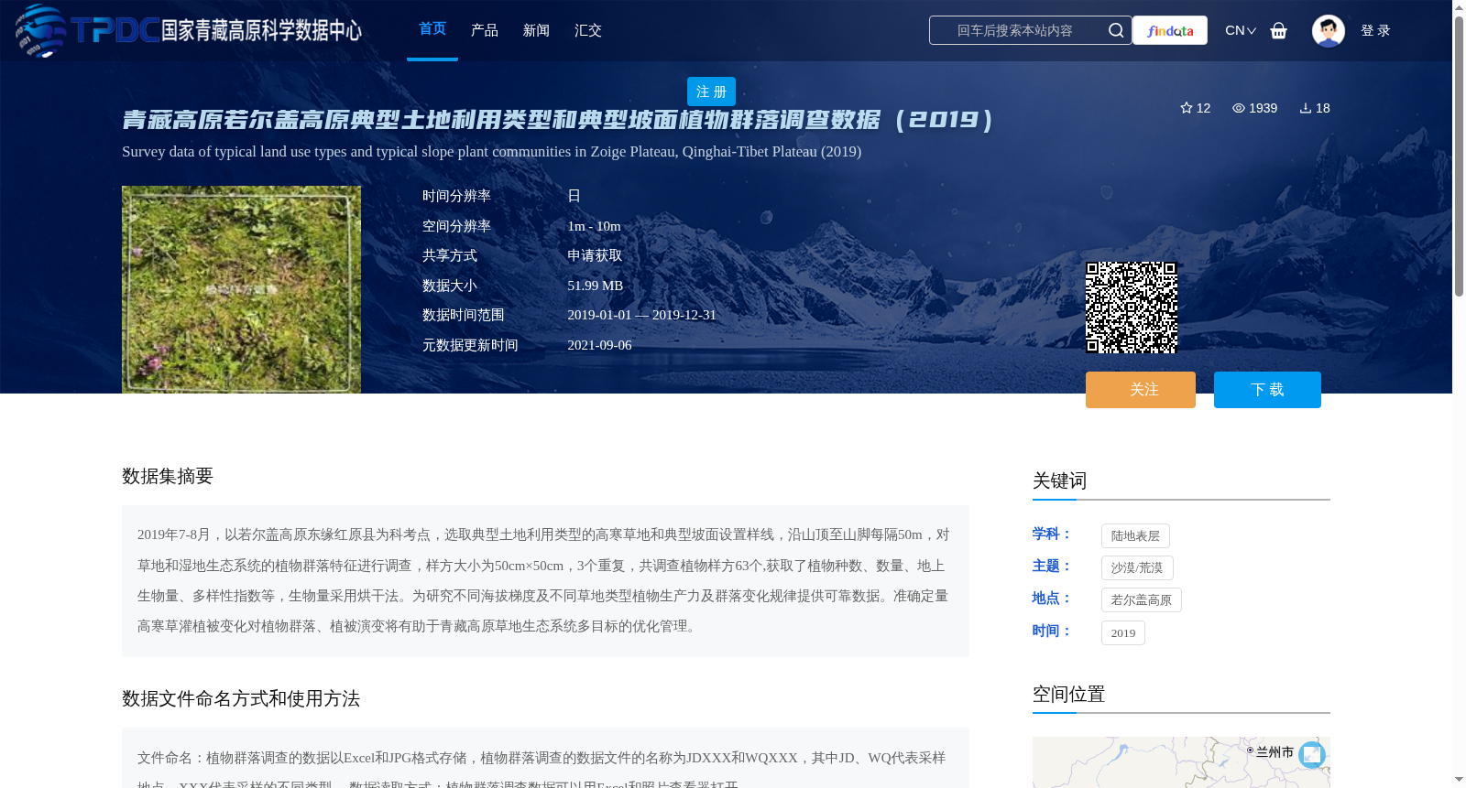Click the TPDC logo in header
Viewport: 1466px width, 788px height.
[189, 30]
